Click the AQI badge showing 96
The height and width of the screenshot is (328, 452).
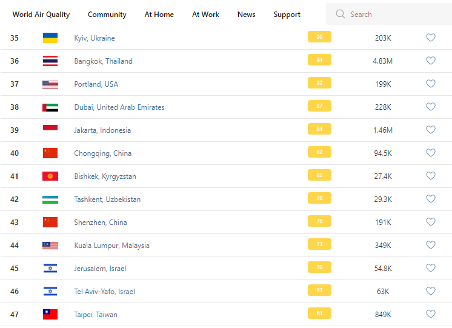(319, 37)
